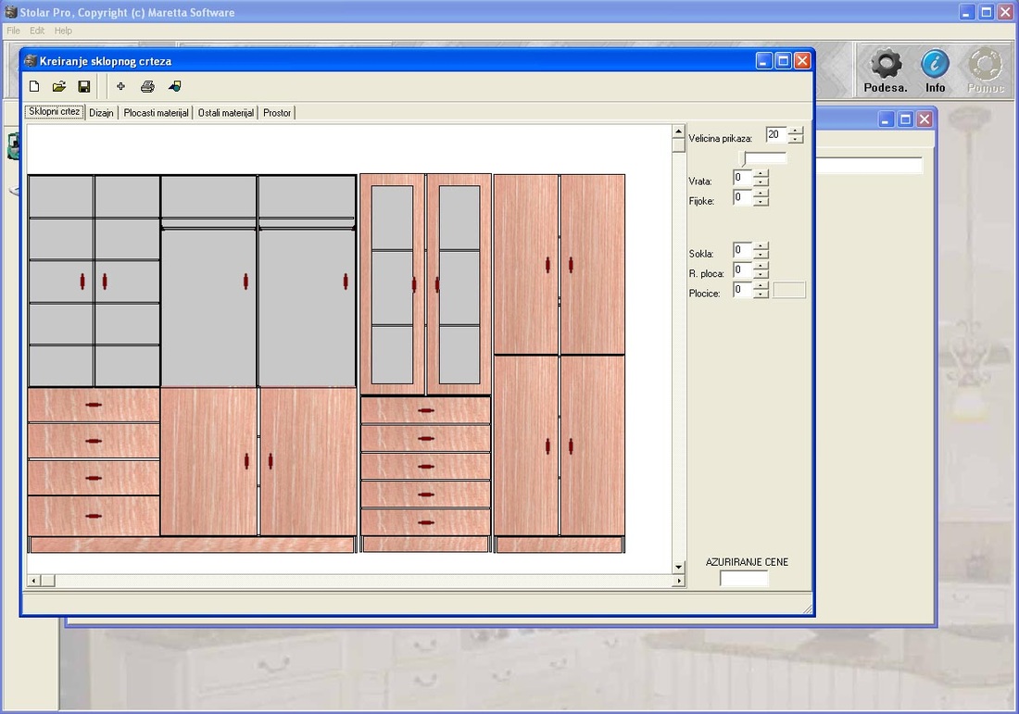Click the New document icon in toolbar
1019x714 pixels.
click(34, 87)
